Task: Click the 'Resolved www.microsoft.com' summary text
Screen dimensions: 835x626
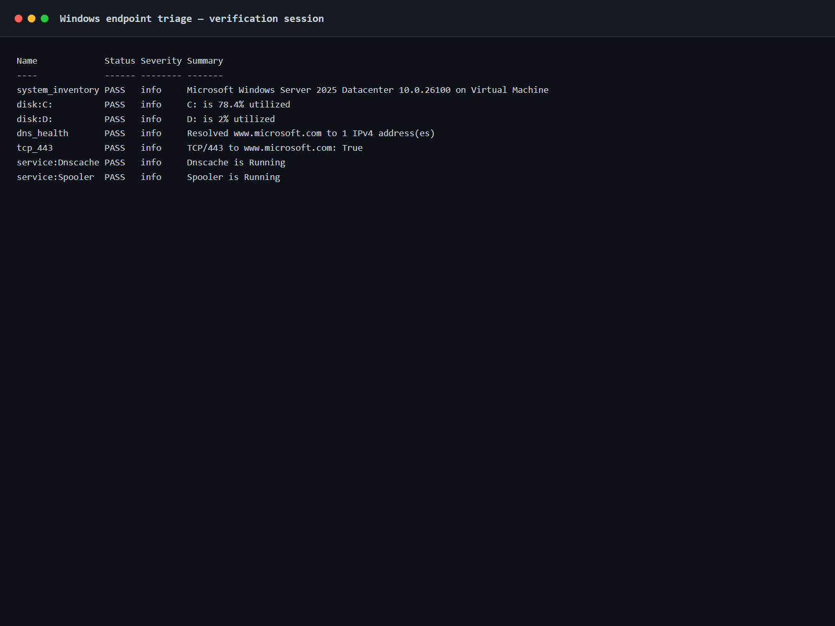Action: pos(311,134)
